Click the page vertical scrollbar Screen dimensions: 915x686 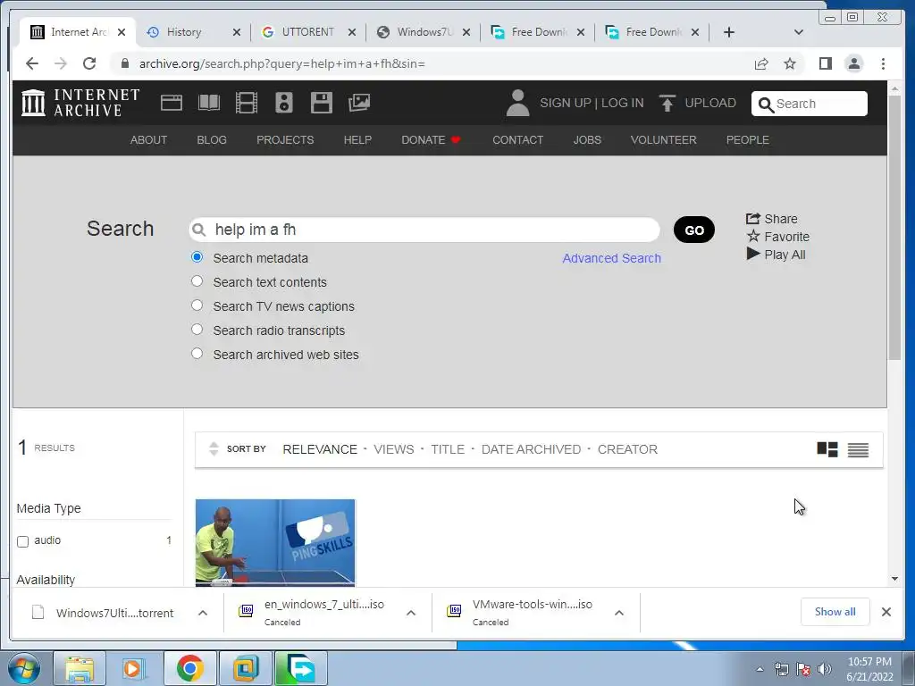894,228
